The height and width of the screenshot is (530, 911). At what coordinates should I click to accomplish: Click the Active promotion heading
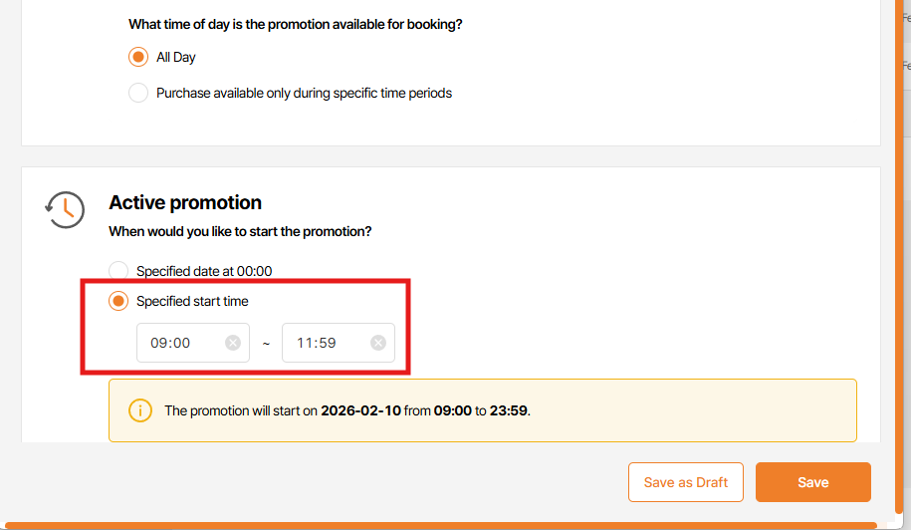185,202
